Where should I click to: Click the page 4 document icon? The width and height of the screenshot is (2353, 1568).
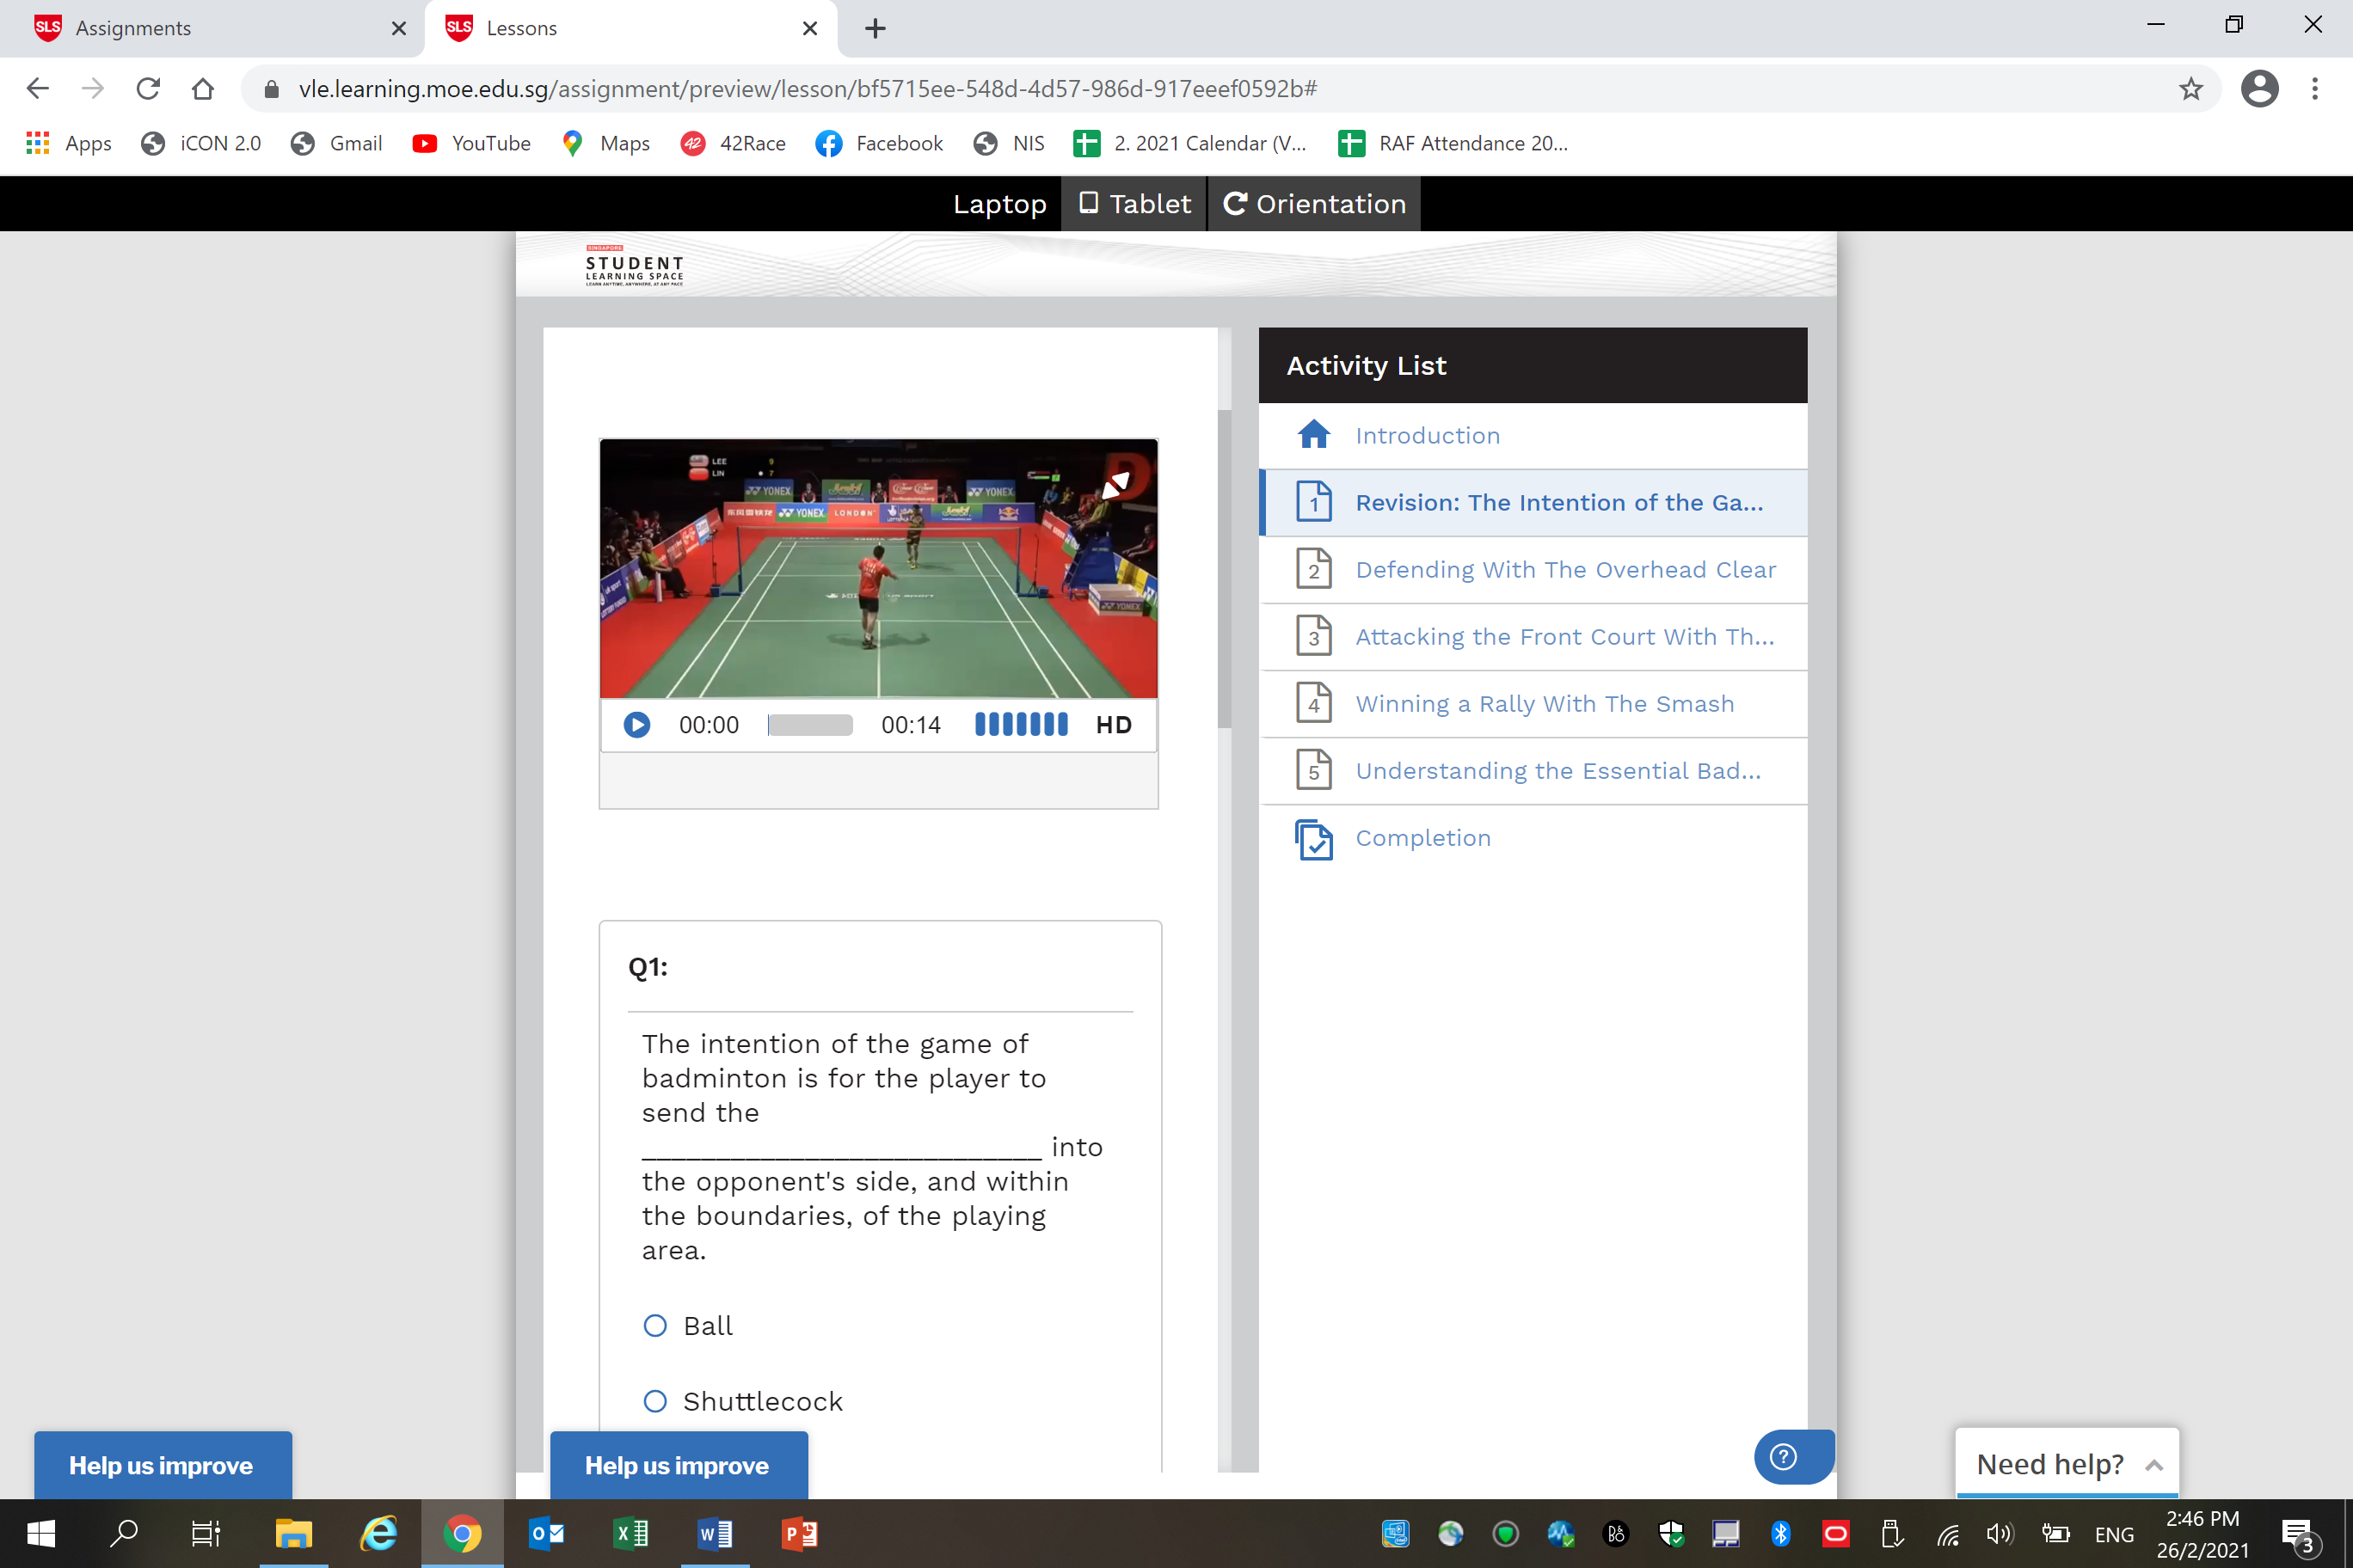[1313, 703]
